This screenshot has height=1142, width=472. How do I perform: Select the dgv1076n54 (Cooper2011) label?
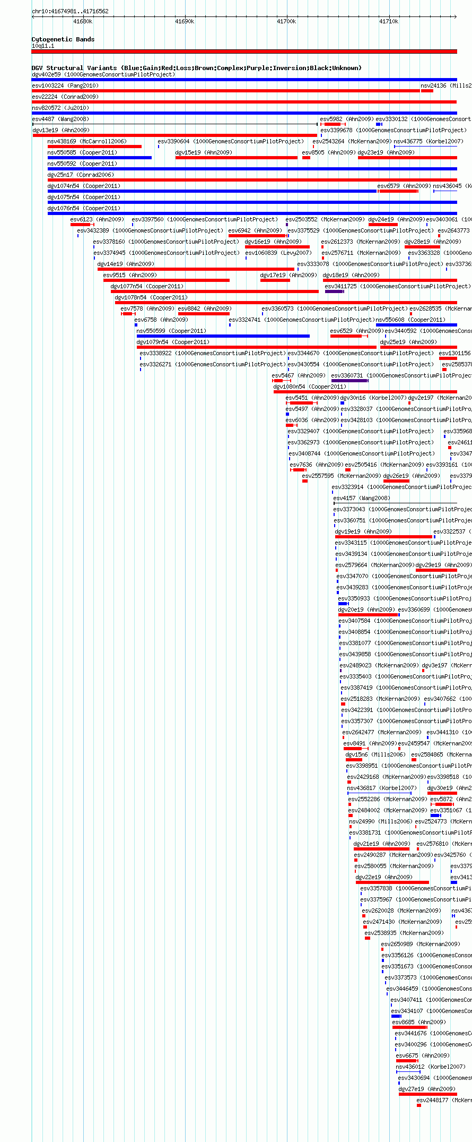click(84, 208)
